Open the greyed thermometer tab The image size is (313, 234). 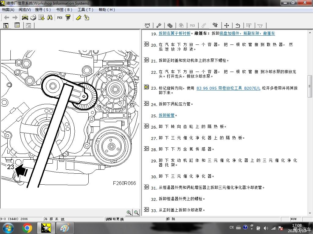coord(204,26)
